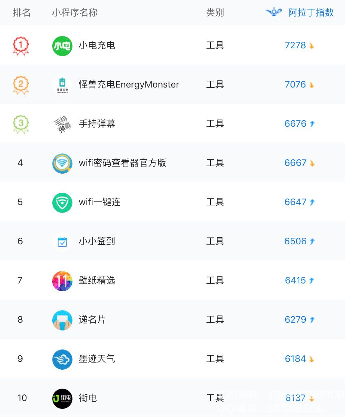
Task: Open the 小小签到 calendar icon
Action: click(62, 242)
